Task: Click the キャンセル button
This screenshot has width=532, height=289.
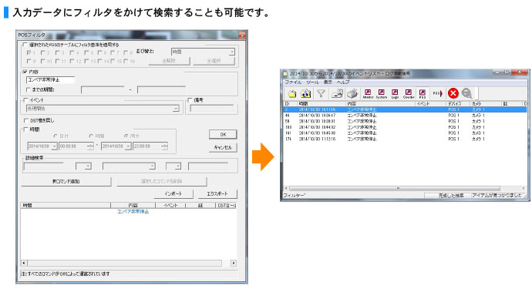Action: 223,147
